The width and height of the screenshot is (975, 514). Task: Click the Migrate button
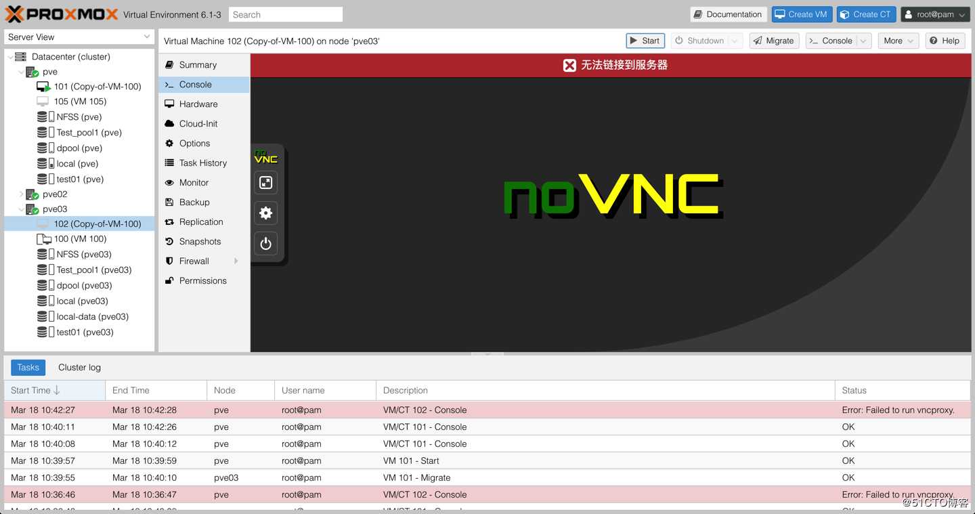click(x=774, y=41)
